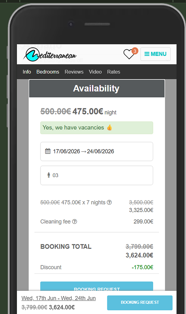Image resolution: width=186 pixels, height=314 pixels.
Task: Open the calendar icon in the date field
Action: 48,151
